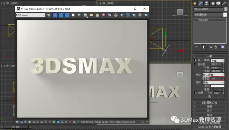Open Utilities panel hammer icon

224,3
